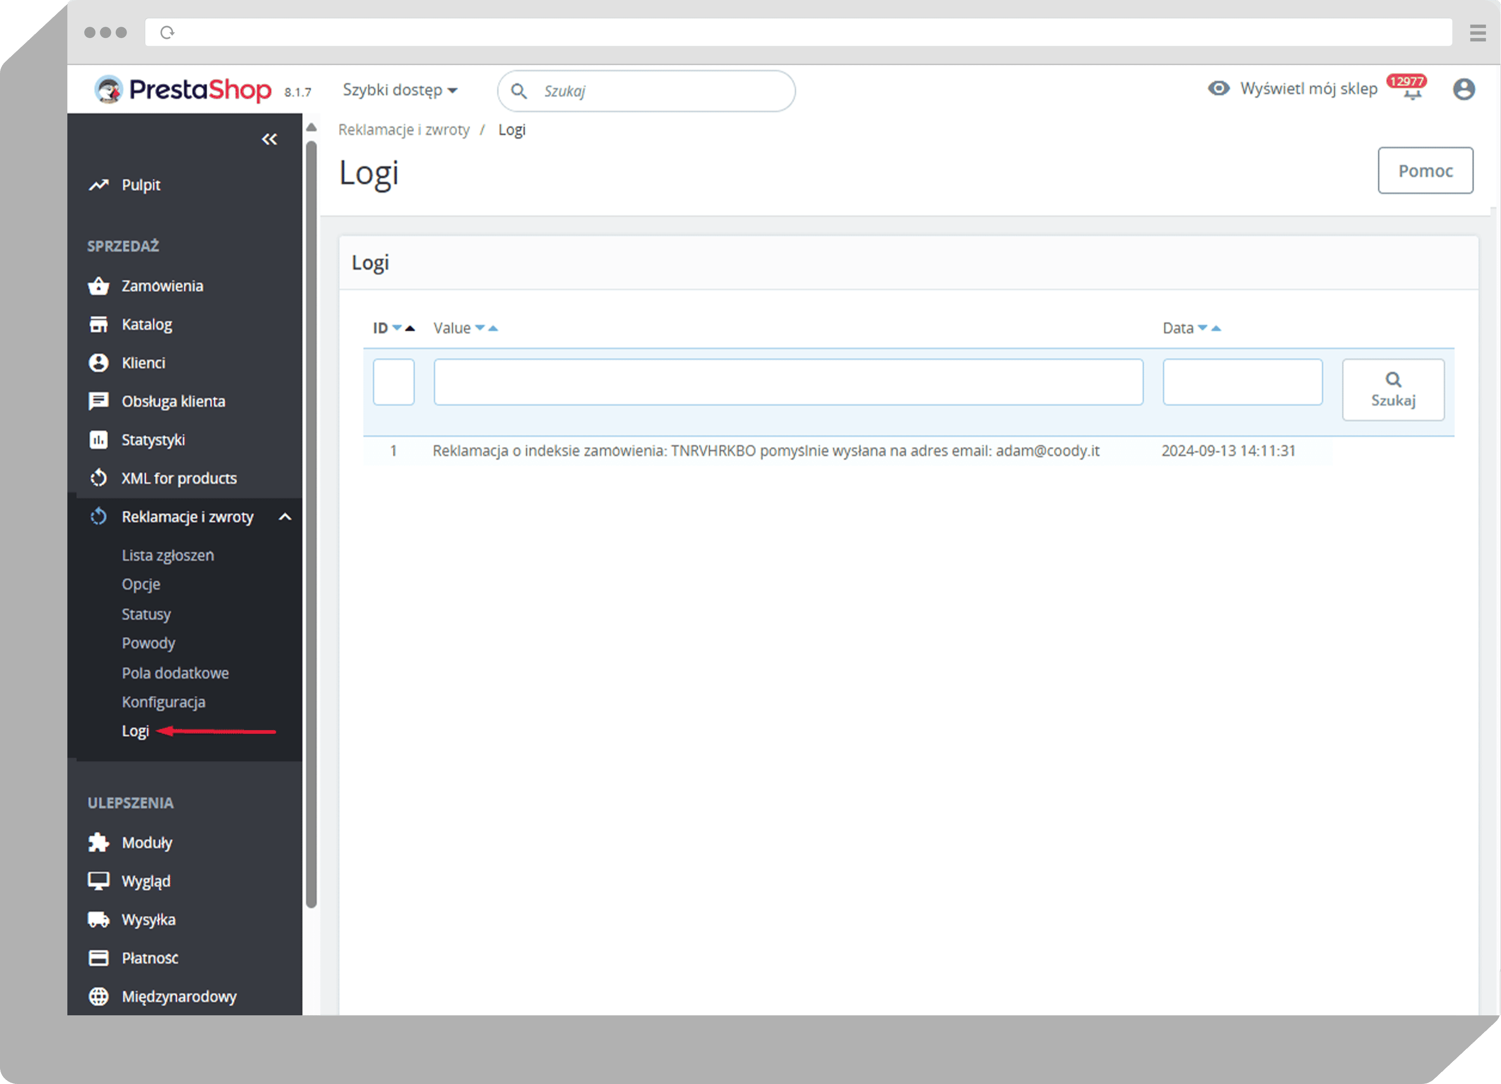Open the user profile avatar icon
This screenshot has height=1084, width=1501.
pyautogui.click(x=1463, y=88)
